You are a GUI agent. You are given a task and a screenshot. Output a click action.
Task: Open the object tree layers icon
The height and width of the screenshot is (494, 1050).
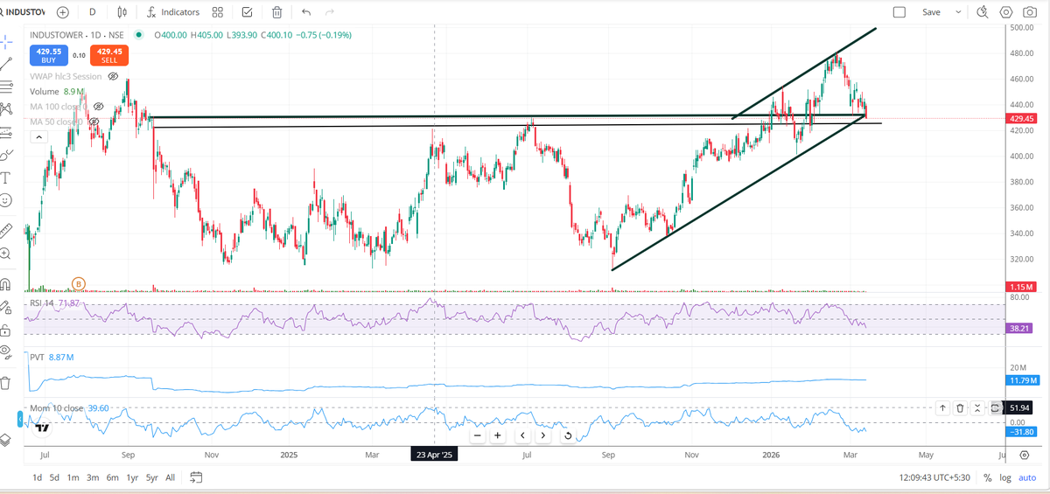point(6,440)
